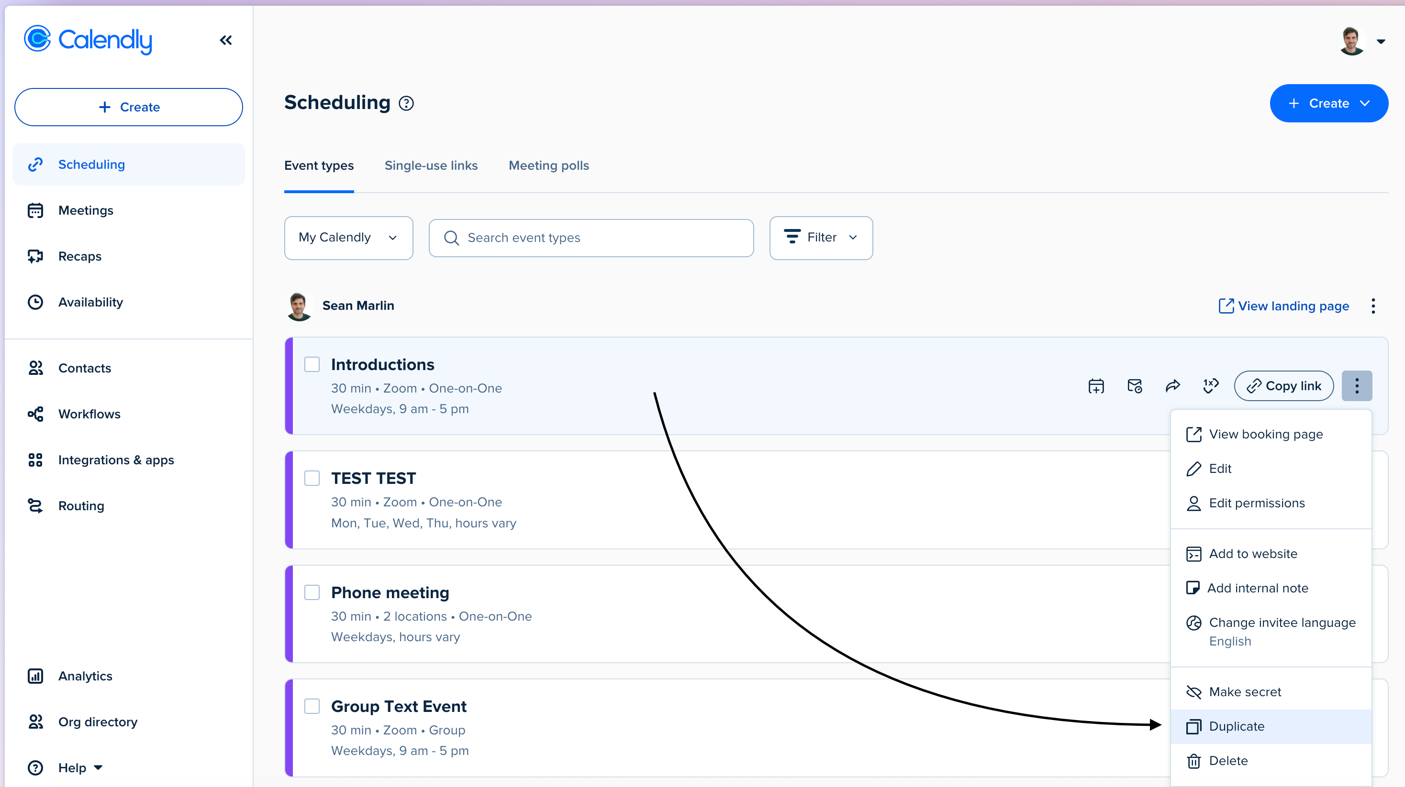The height and width of the screenshot is (787, 1405).
Task: Click the Recaps icon in sidebar
Action: (x=35, y=256)
